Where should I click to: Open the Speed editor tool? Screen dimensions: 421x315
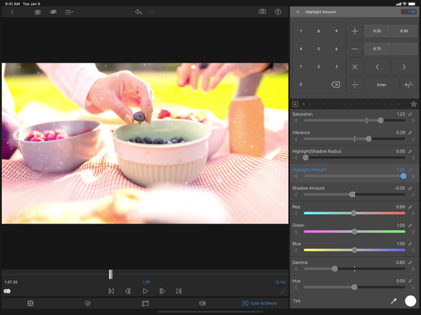(88, 303)
